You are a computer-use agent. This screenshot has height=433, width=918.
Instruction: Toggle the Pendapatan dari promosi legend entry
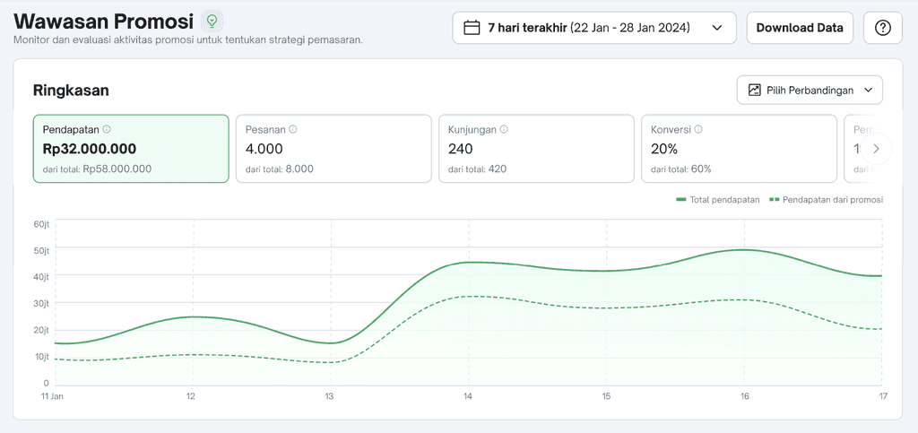[826, 200]
